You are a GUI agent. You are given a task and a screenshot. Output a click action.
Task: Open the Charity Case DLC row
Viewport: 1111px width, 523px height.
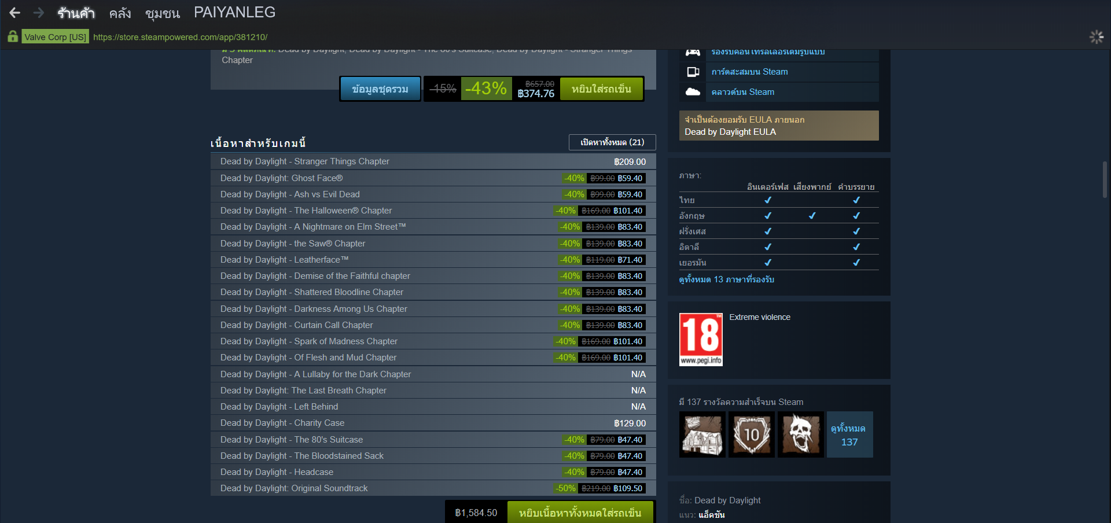pyautogui.click(x=433, y=423)
